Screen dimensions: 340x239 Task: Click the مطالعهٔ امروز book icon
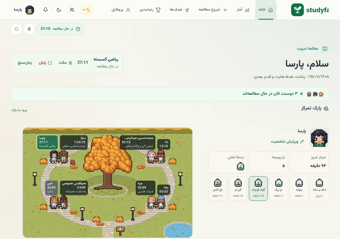click(325, 49)
